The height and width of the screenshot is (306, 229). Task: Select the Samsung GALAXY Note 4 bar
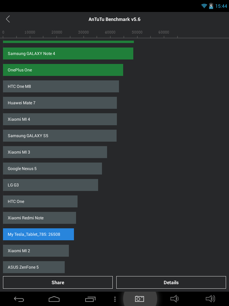coord(68,53)
